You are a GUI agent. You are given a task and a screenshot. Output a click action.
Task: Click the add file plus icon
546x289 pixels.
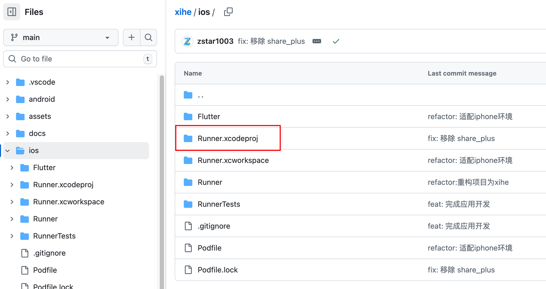(131, 37)
